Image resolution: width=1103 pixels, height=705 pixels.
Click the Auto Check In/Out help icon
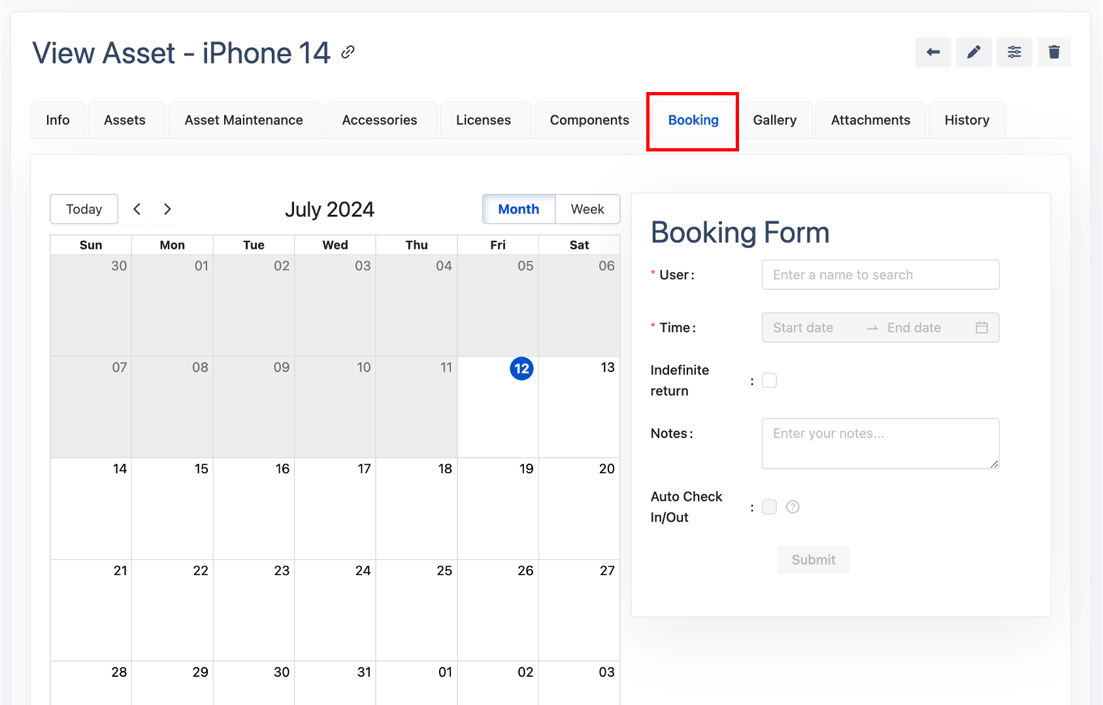pos(793,507)
